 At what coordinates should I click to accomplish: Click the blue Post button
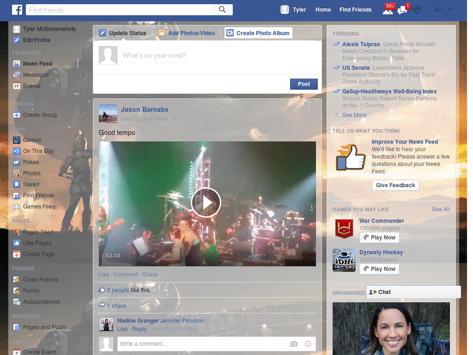coord(304,84)
